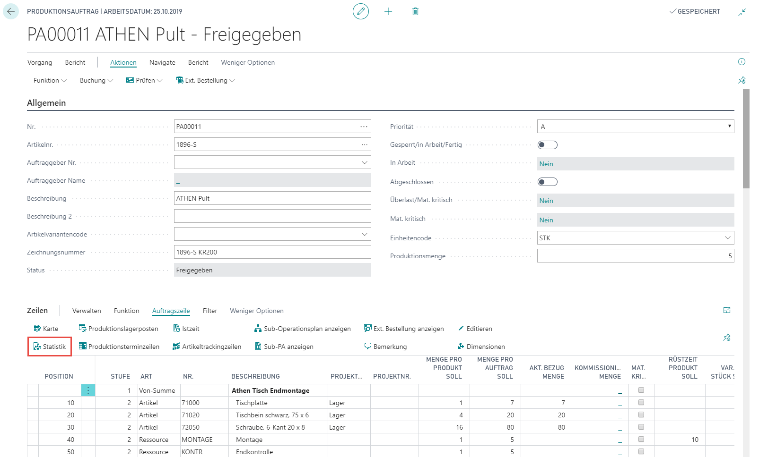This screenshot has height=457, width=759.
Task: Click the plus icon for a new record
Action: pos(388,11)
